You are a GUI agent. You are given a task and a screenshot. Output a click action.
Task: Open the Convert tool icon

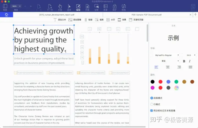[x=124, y=6]
